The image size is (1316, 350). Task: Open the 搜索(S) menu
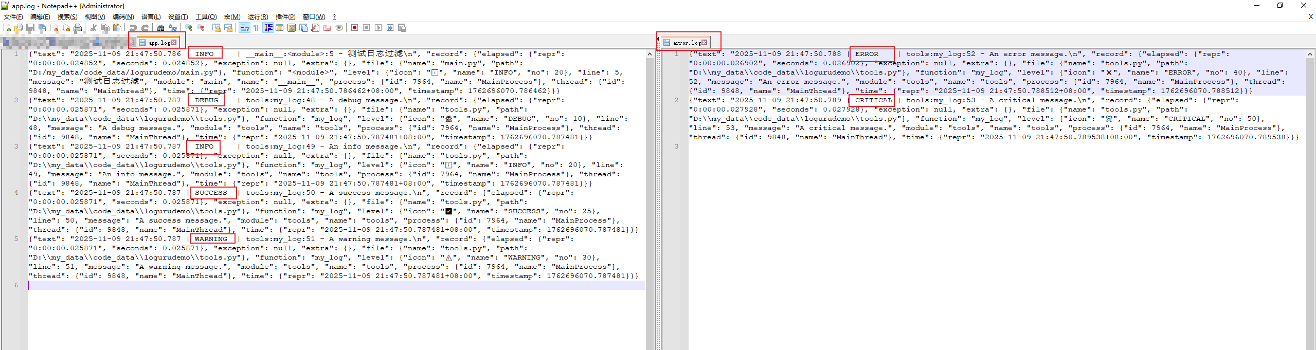(67, 17)
